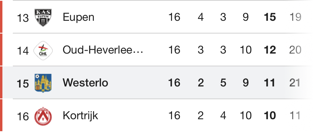Click Kortrijk's bold points value 10
Image resolution: width=313 pixels, height=140 pixels.
click(x=270, y=116)
